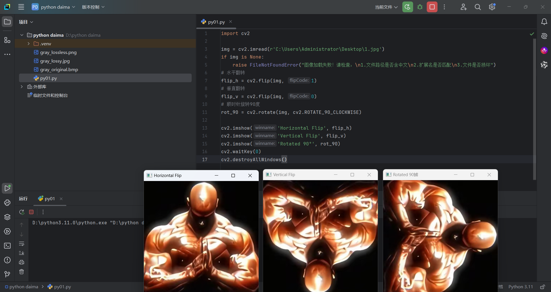
Task: Place cursor on line 17 destroyAllWindows
Action: point(254,159)
